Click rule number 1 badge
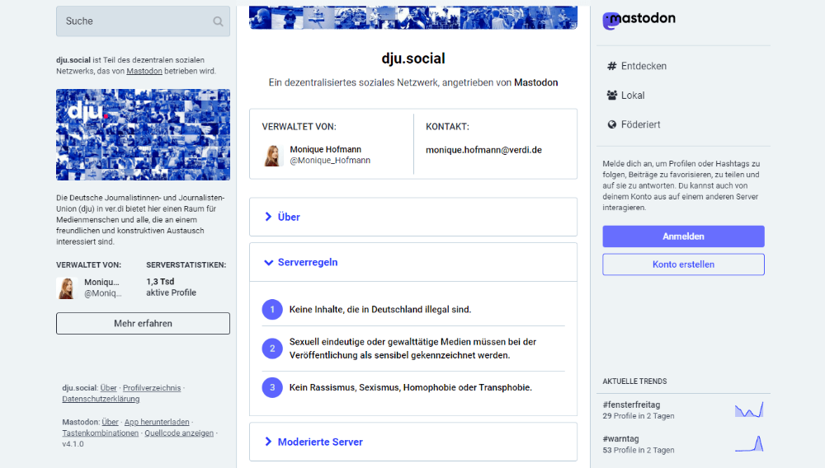The image size is (825, 468). (272, 309)
